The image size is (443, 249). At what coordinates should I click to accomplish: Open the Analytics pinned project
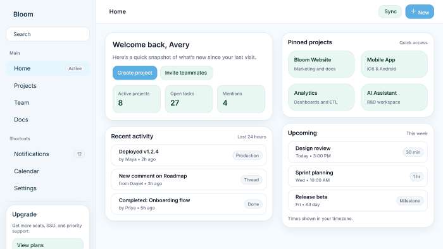point(321,97)
